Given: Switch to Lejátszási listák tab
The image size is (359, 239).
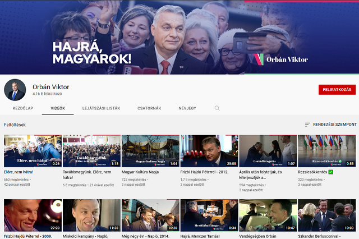Looking at the screenshot, I should pos(101,108).
